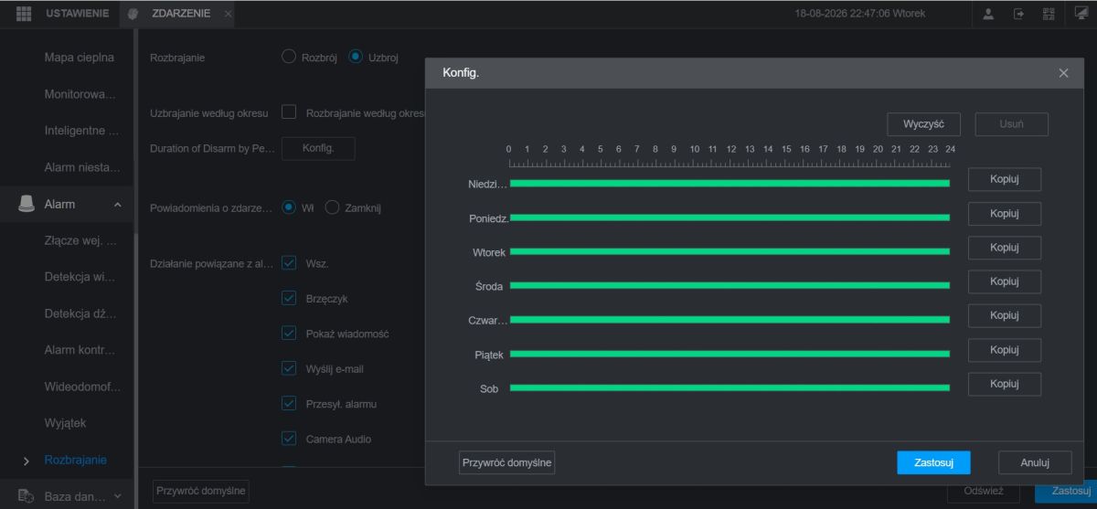Image resolution: width=1097 pixels, height=509 pixels.
Task: Click Zastosuj in the Konfig. dialog
Action: (933, 462)
